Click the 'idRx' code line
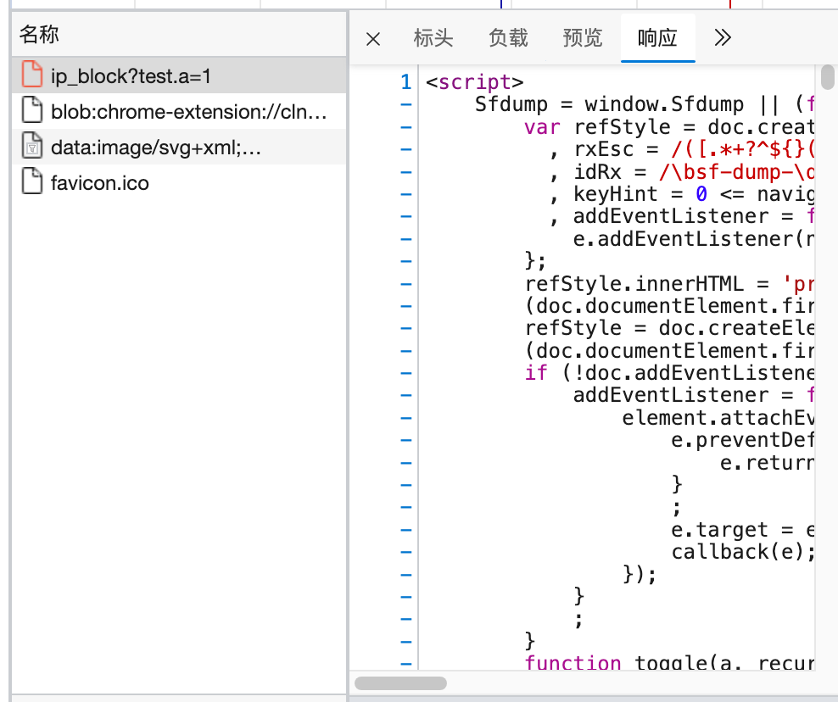This screenshot has width=838, height=702. pyautogui.click(x=681, y=172)
